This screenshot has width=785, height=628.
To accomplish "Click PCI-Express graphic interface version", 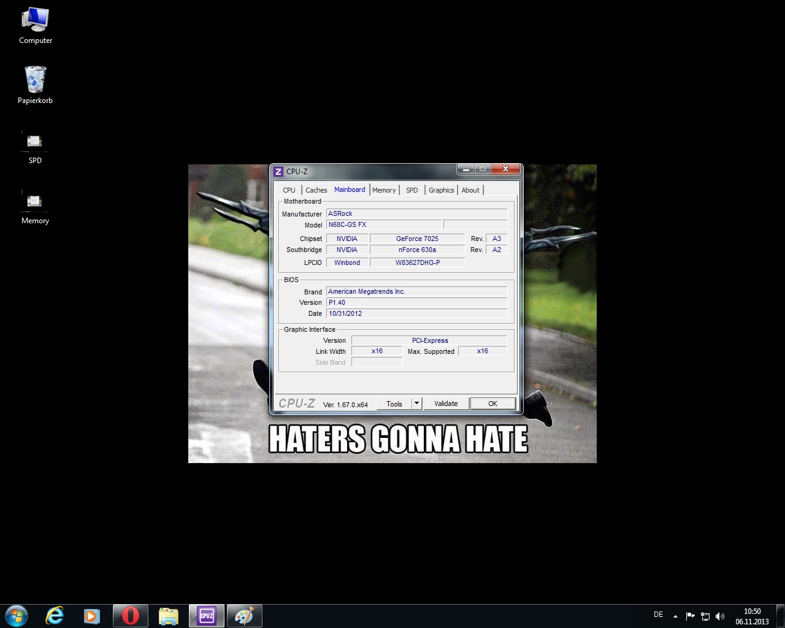I will pyautogui.click(x=429, y=340).
